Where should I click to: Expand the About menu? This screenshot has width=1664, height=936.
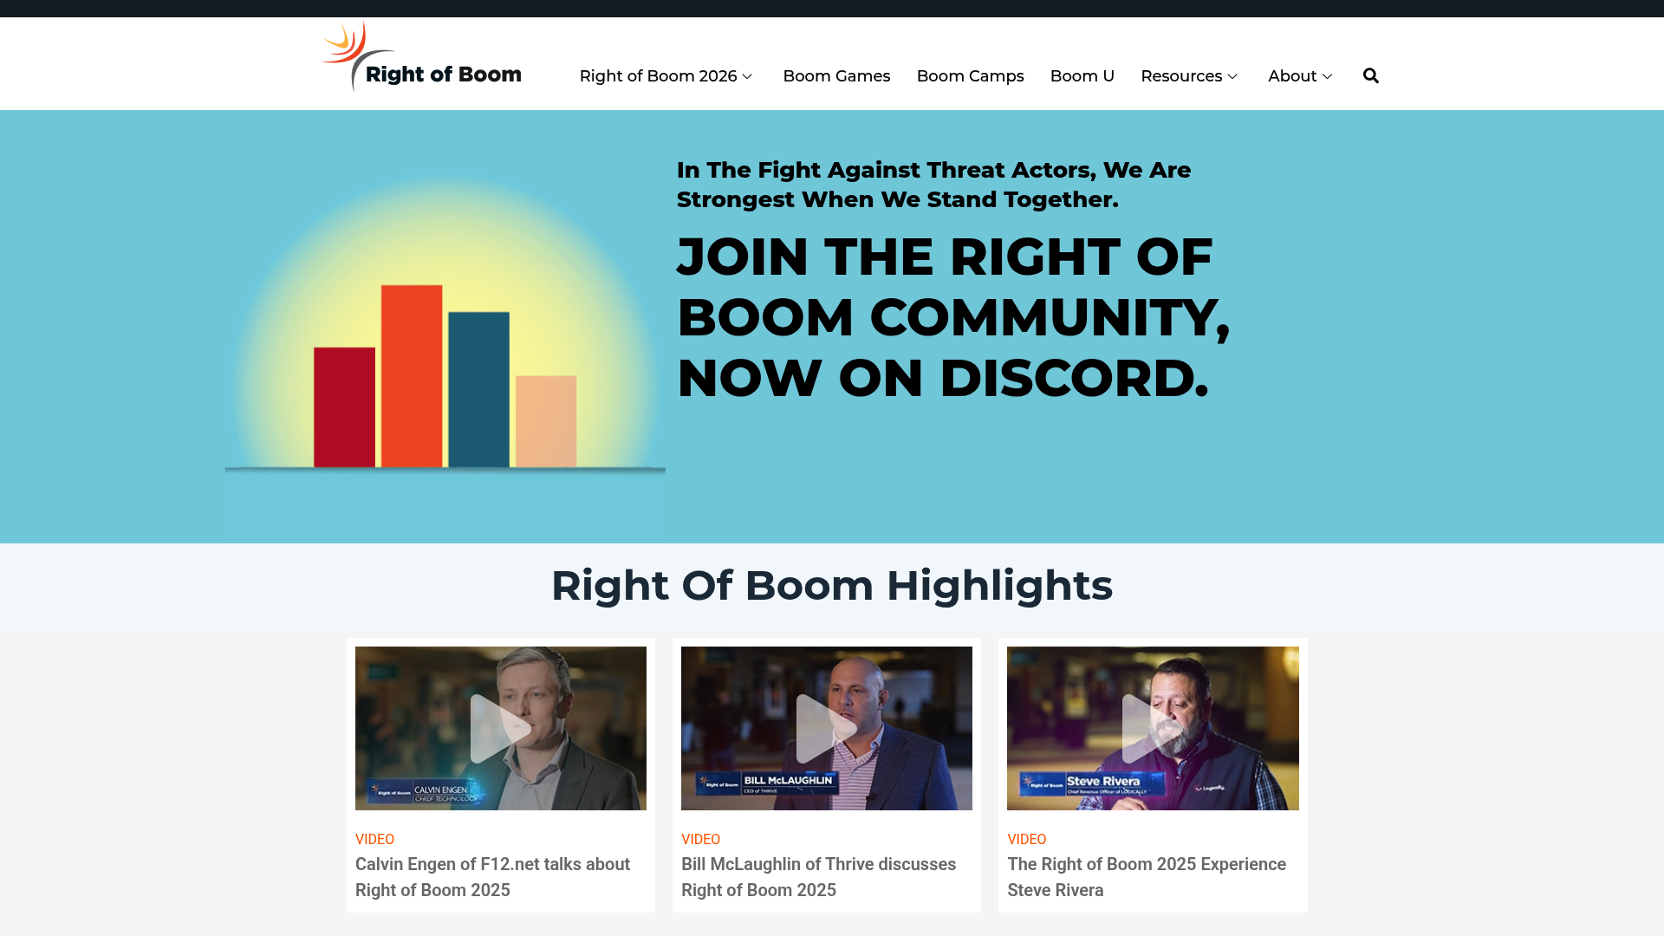click(x=1299, y=75)
